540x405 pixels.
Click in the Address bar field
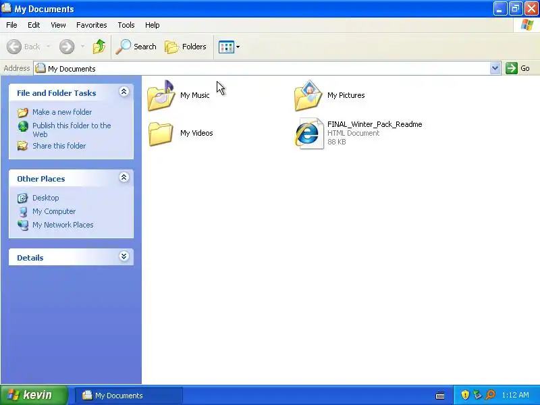tap(267, 69)
